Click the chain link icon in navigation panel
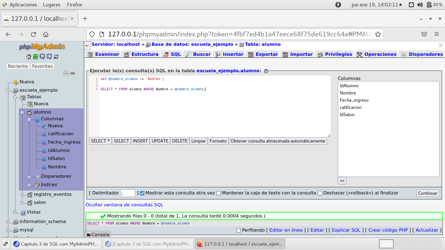This screenshot has height=250, width=445. tap(73, 73)
